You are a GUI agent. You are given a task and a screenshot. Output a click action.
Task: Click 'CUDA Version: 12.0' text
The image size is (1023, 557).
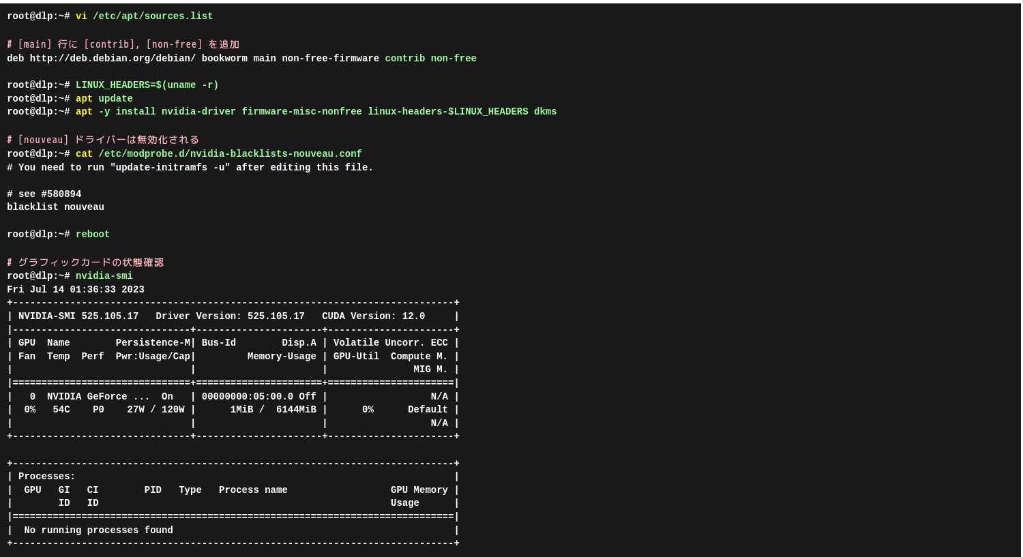pyautogui.click(x=373, y=316)
